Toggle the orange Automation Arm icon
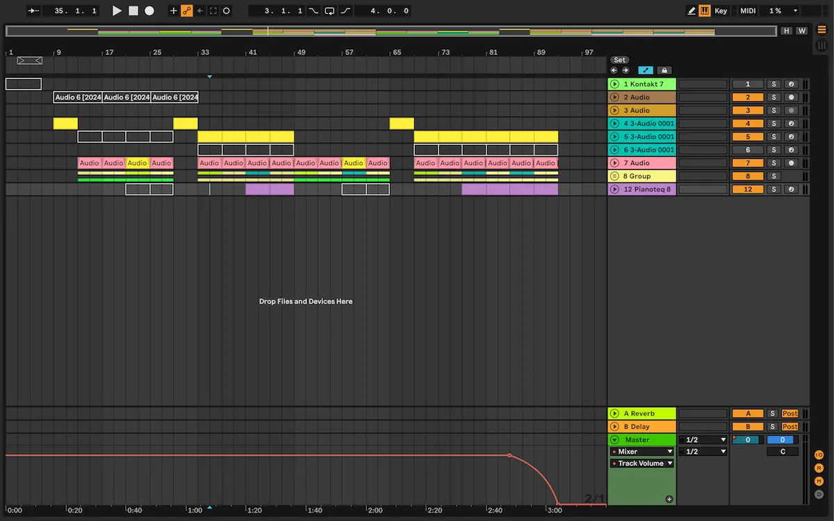 187,11
